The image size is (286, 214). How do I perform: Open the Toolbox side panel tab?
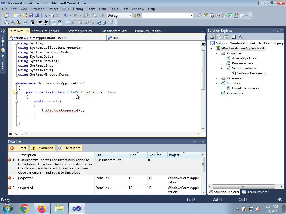click(x=3, y=38)
